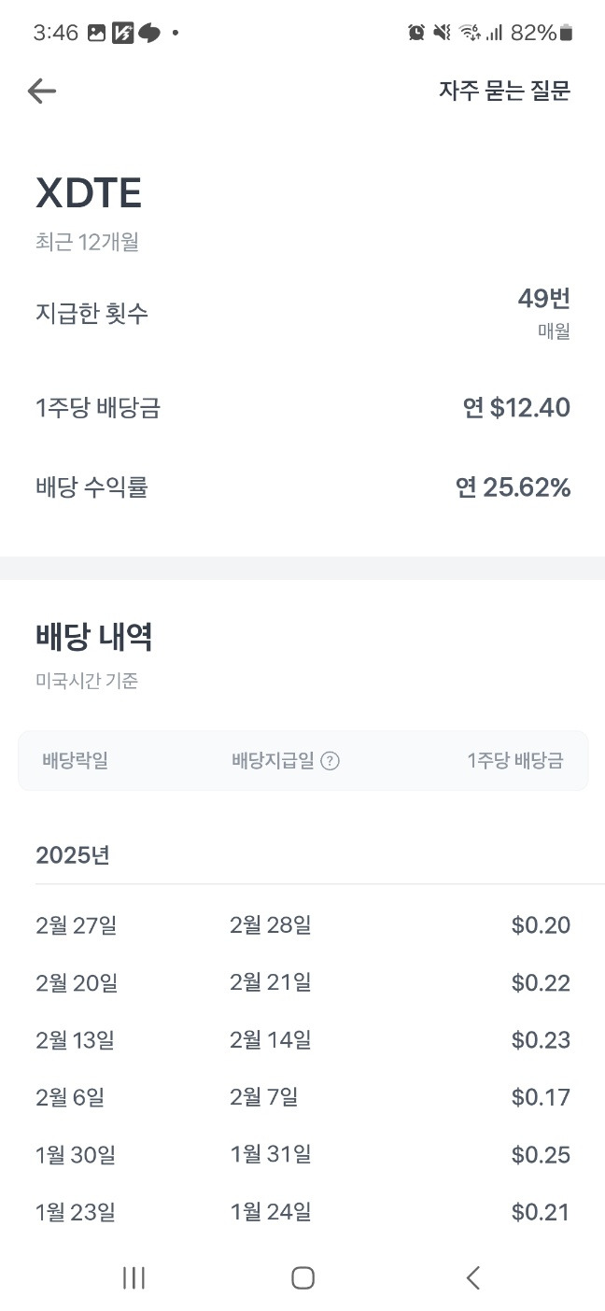This screenshot has height=1311, width=605.
Task: Tap the muted sound status icon
Action: pyautogui.click(x=442, y=33)
